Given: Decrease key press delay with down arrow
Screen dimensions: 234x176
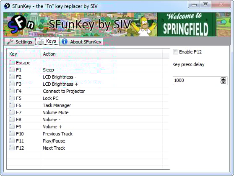Looking at the screenshot, I should tap(223, 82).
